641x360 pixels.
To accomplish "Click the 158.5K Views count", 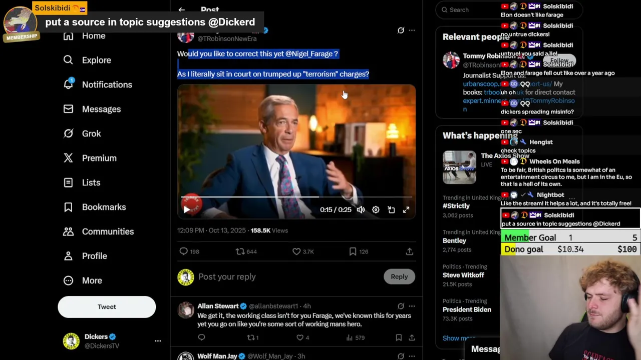I will tap(269, 230).
